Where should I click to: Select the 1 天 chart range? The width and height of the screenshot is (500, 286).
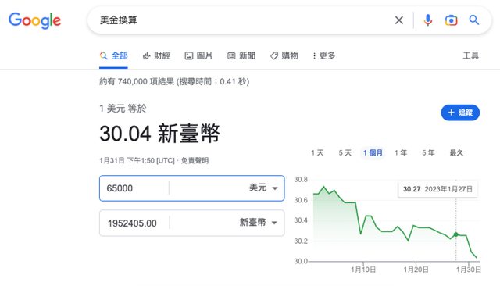pyautogui.click(x=317, y=152)
